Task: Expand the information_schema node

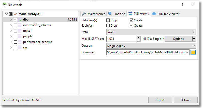Action: click(11, 25)
